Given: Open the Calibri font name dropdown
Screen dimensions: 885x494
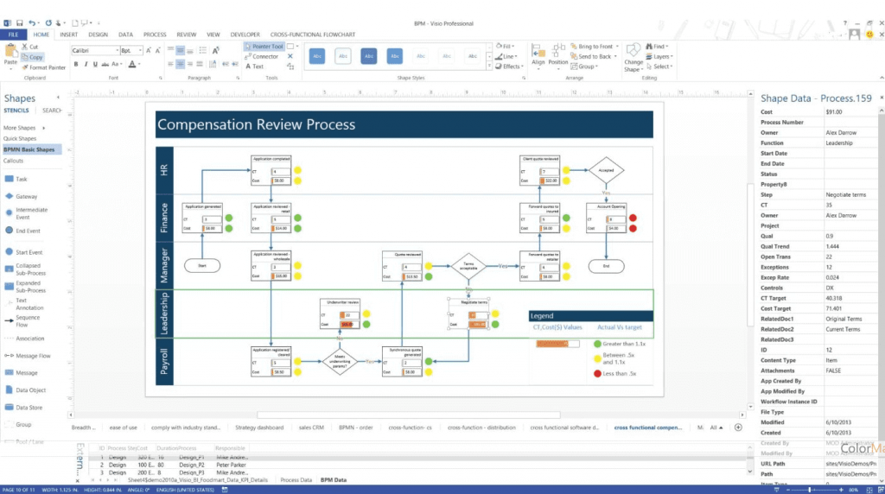Looking at the screenshot, I should (116, 51).
